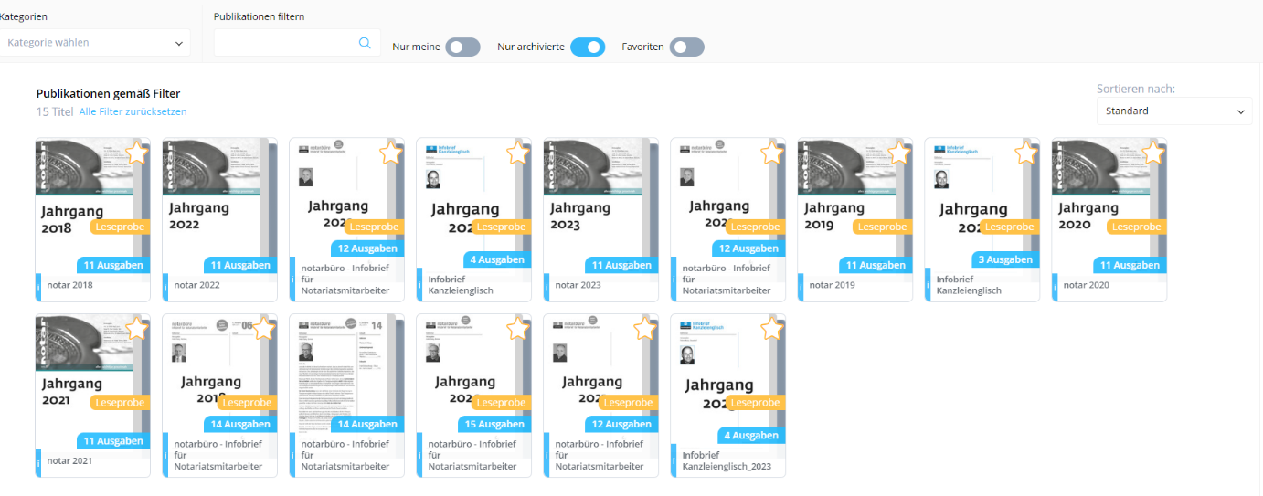Screen dimensions: 1263x496
Task: Focus the Publikationen filtern search field
Action: coord(285,43)
